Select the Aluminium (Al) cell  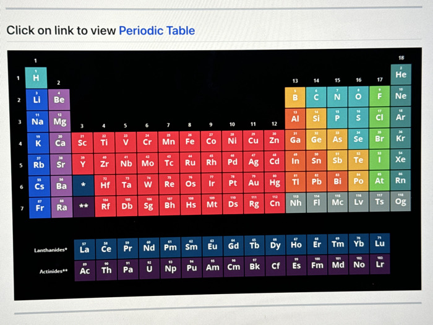point(295,119)
